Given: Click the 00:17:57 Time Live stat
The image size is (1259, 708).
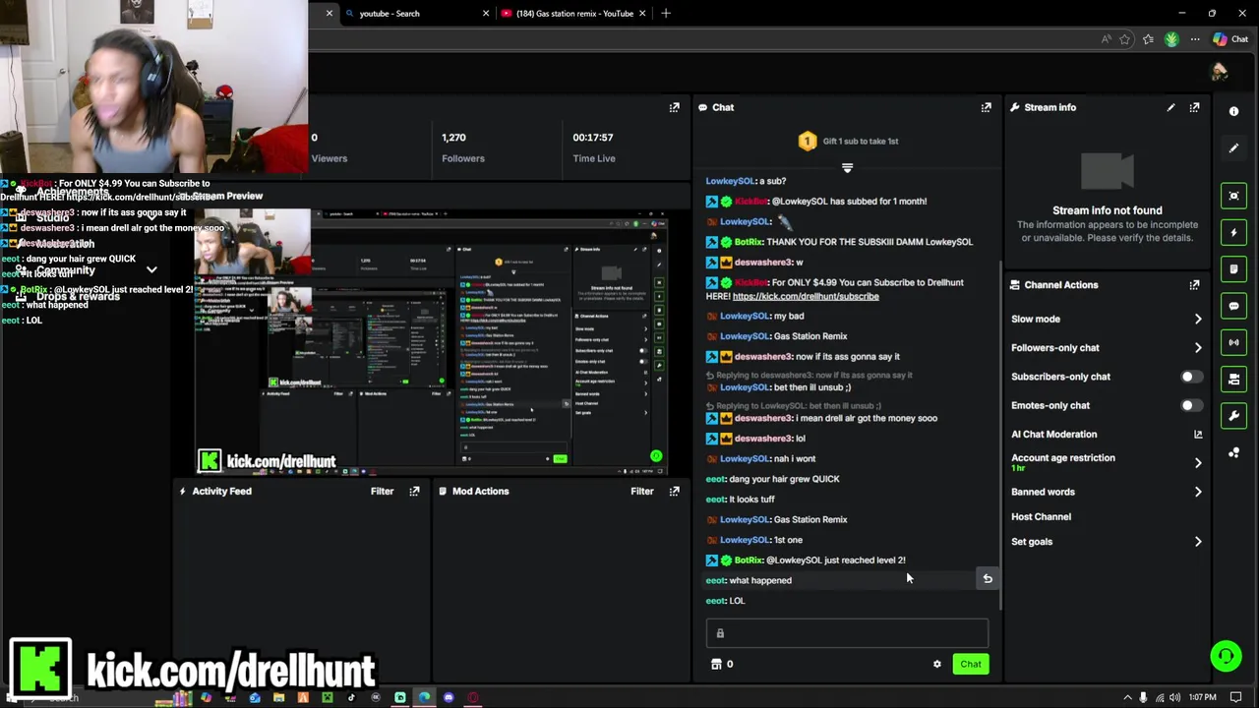Looking at the screenshot, I should click(593, 147).
